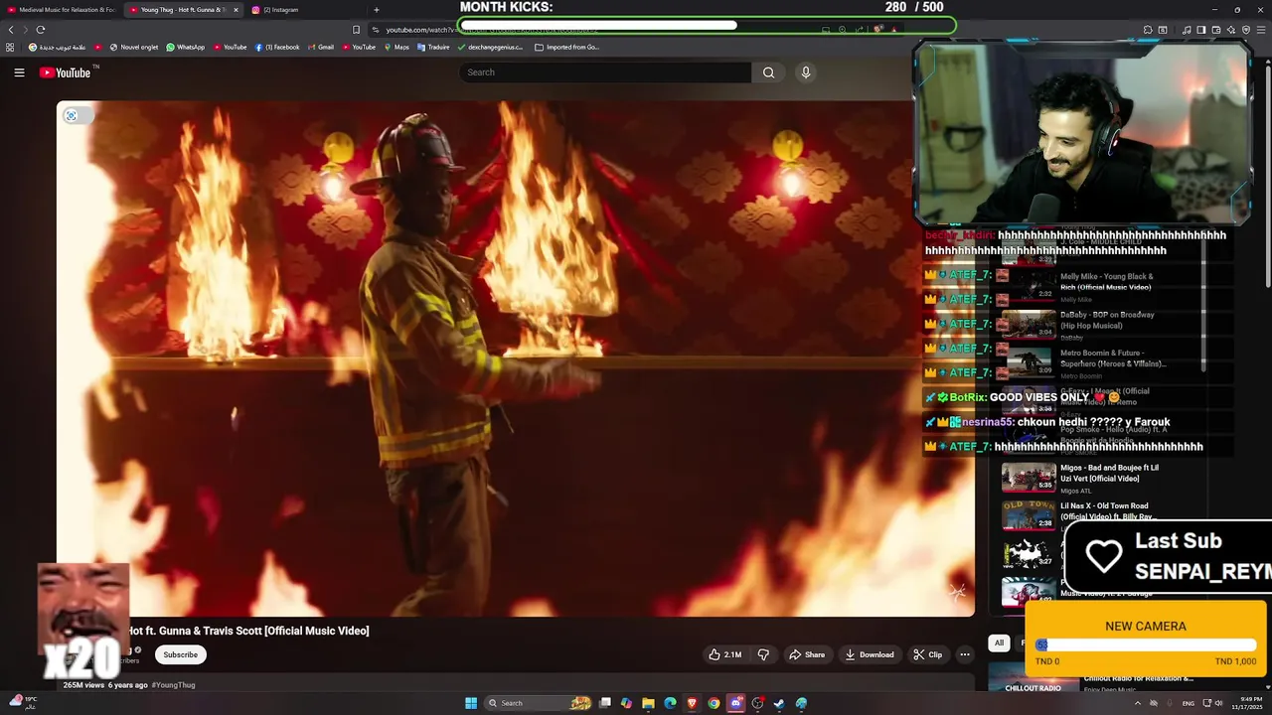Open WhatsApp bookmark
Viewport: 1272px width, 715px height.
click(x=186, y=47)
